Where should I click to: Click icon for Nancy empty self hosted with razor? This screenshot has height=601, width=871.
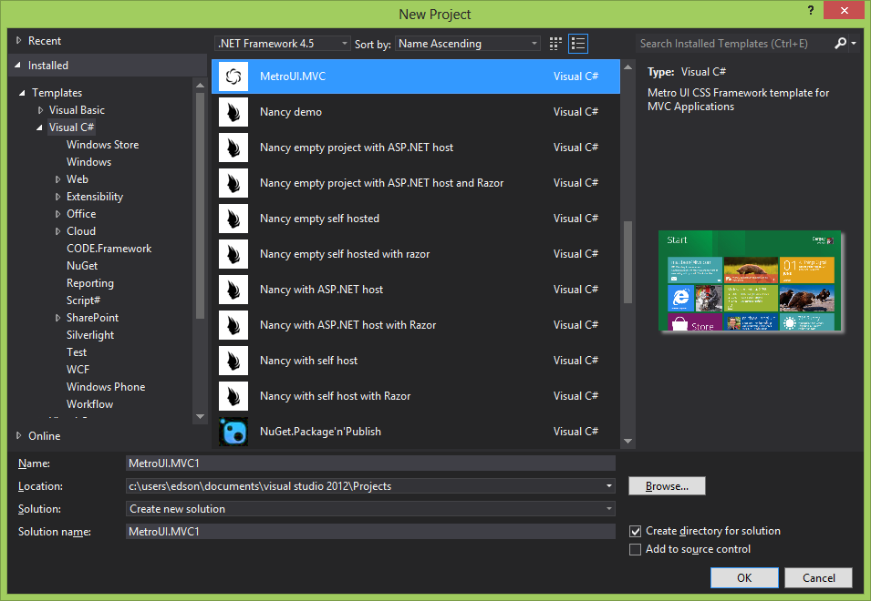pyautogui.click(x=233, y=254)
